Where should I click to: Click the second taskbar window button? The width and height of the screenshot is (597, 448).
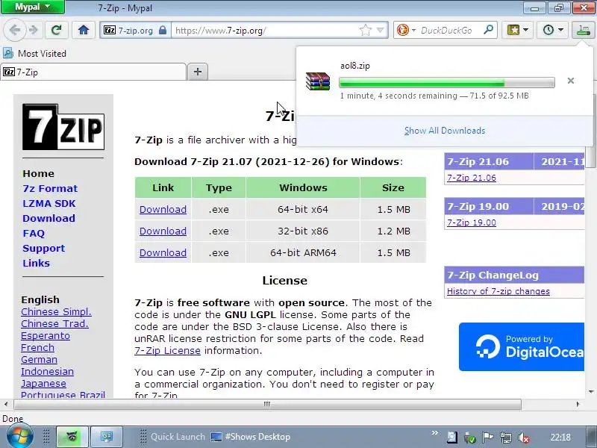[107, 437]
